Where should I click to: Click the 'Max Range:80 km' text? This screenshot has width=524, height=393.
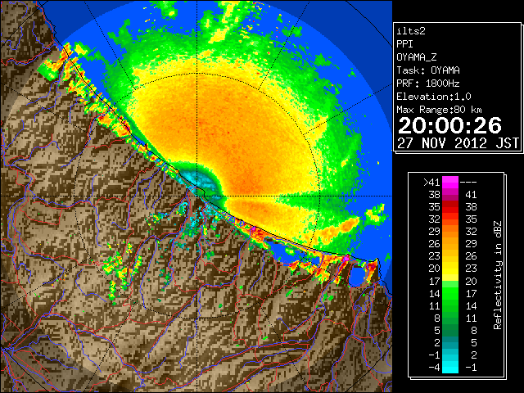click(x=439, y=110)
